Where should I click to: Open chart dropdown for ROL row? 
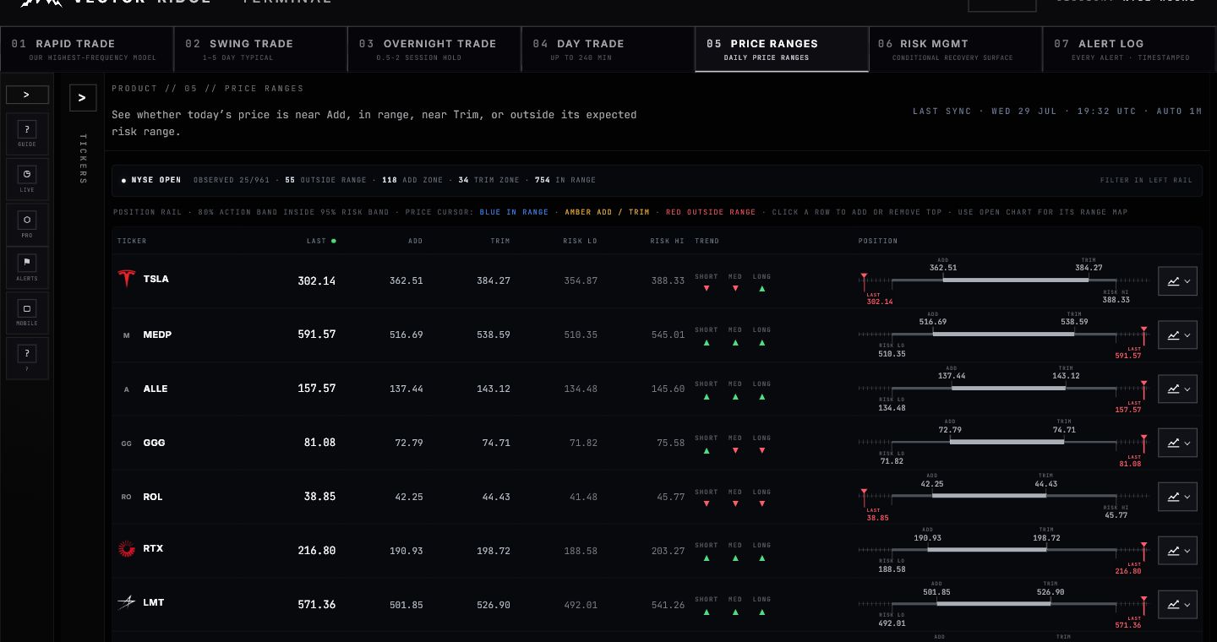point(1177,497)
